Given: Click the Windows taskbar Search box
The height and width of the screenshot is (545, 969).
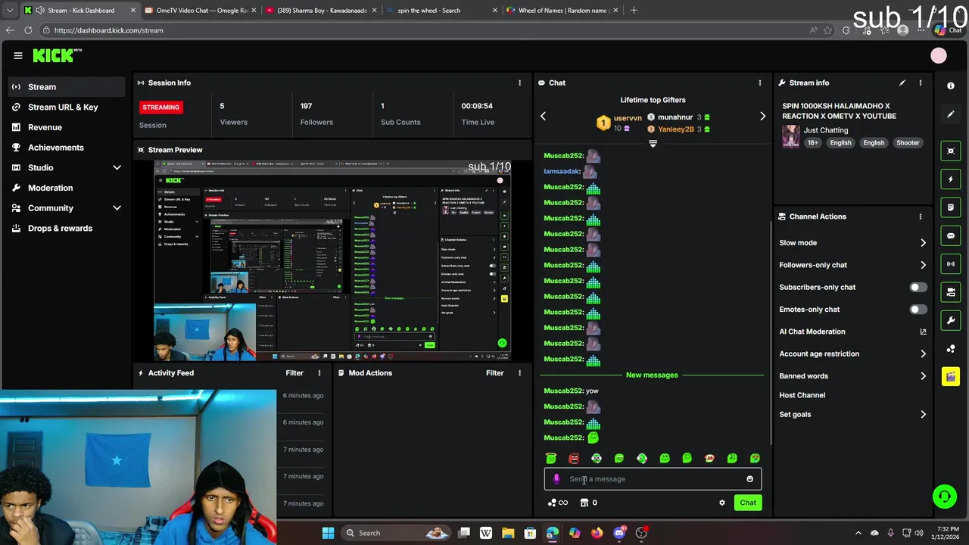Looking at the screenshot, I should click(x=396, y=533).
